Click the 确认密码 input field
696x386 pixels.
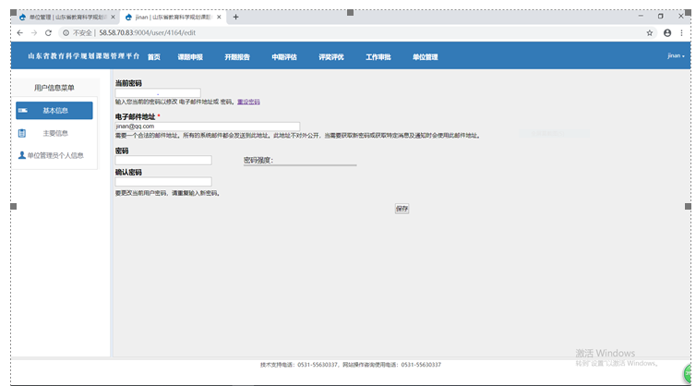coord(163,182)
